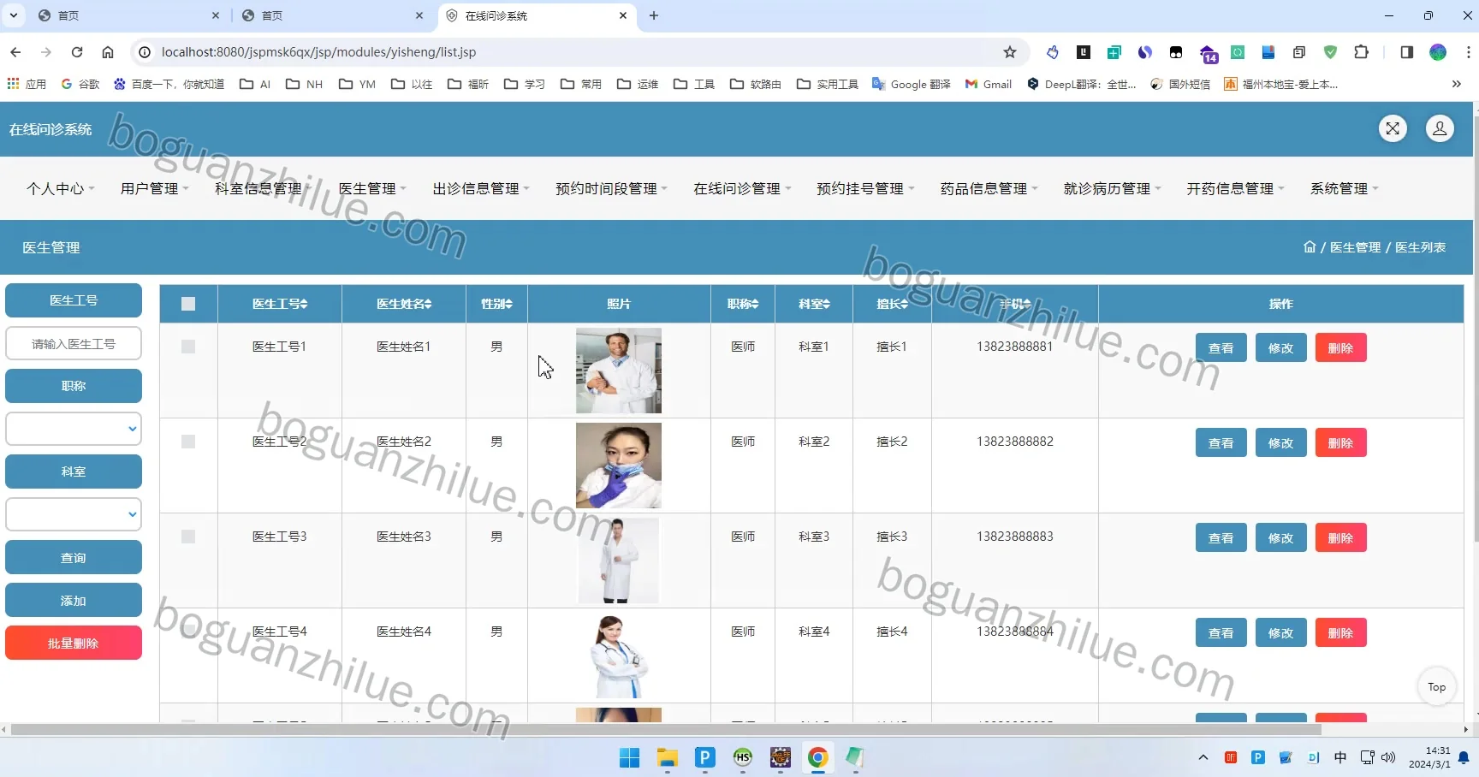Switch to the first 首页 browser tab
This screenshot has width=1479, height=777.
click(128, 15)
